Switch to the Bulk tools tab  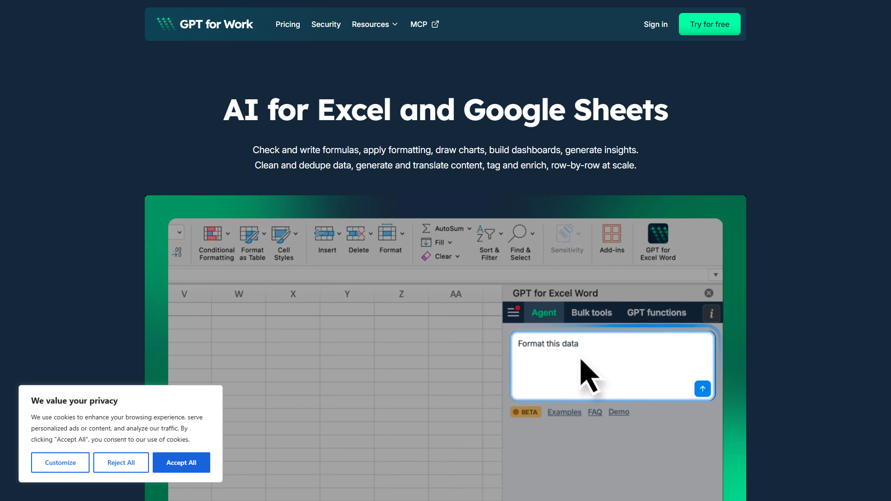(592, 313)
